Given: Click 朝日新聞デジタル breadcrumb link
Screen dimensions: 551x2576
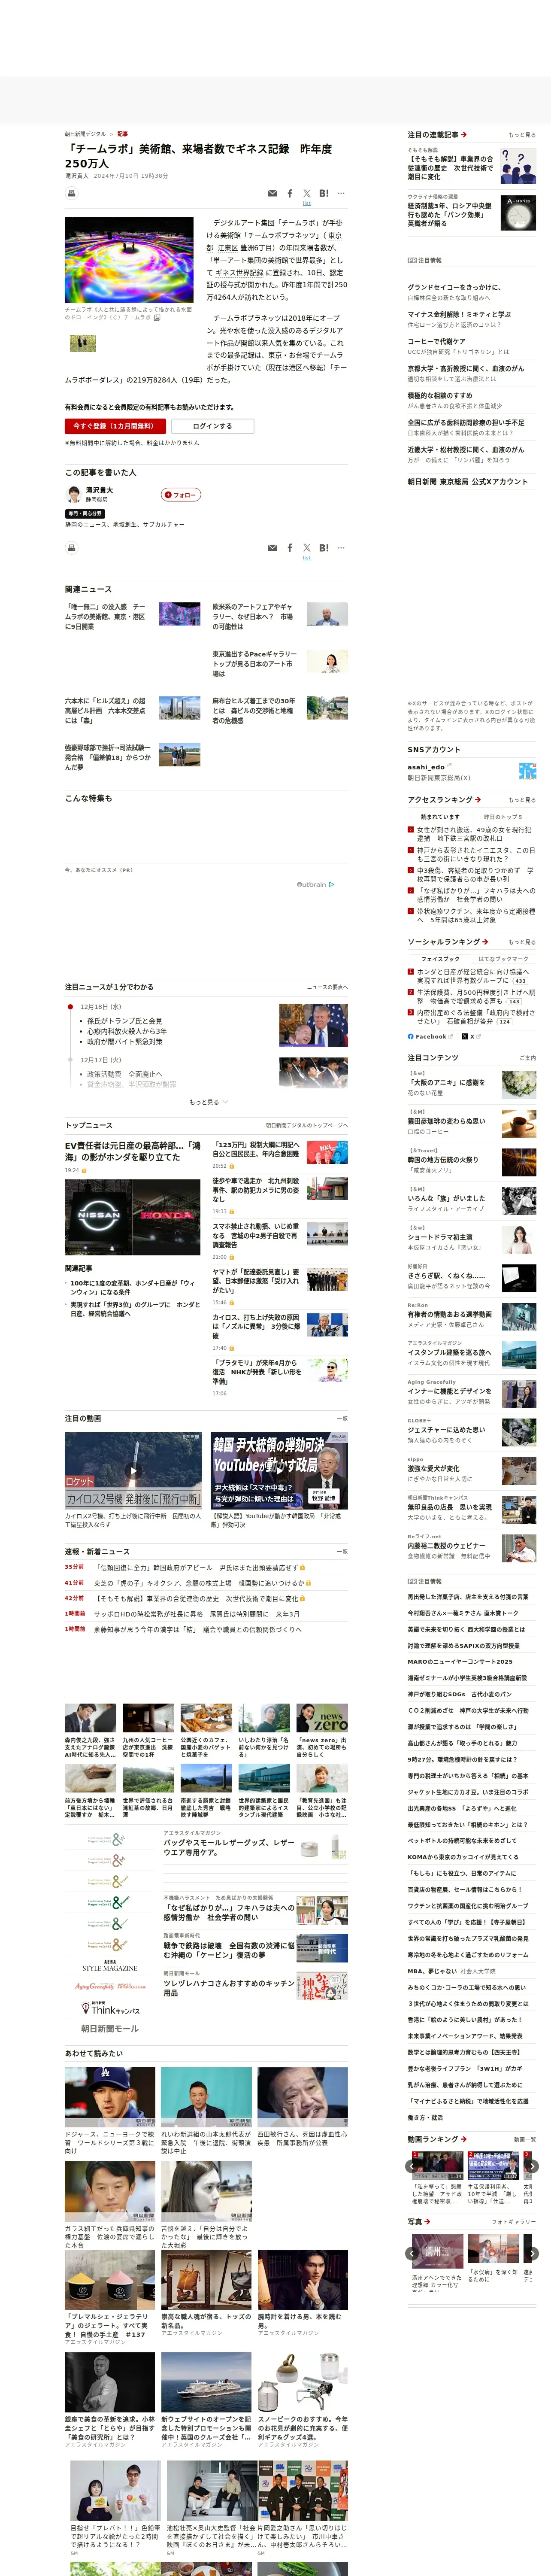Looking at the screenshot, I should [x=85, y=133].
